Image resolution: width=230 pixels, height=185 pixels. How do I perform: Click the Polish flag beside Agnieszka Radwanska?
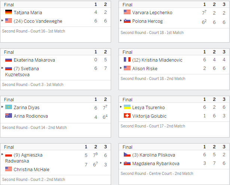[x=9, y=154]
